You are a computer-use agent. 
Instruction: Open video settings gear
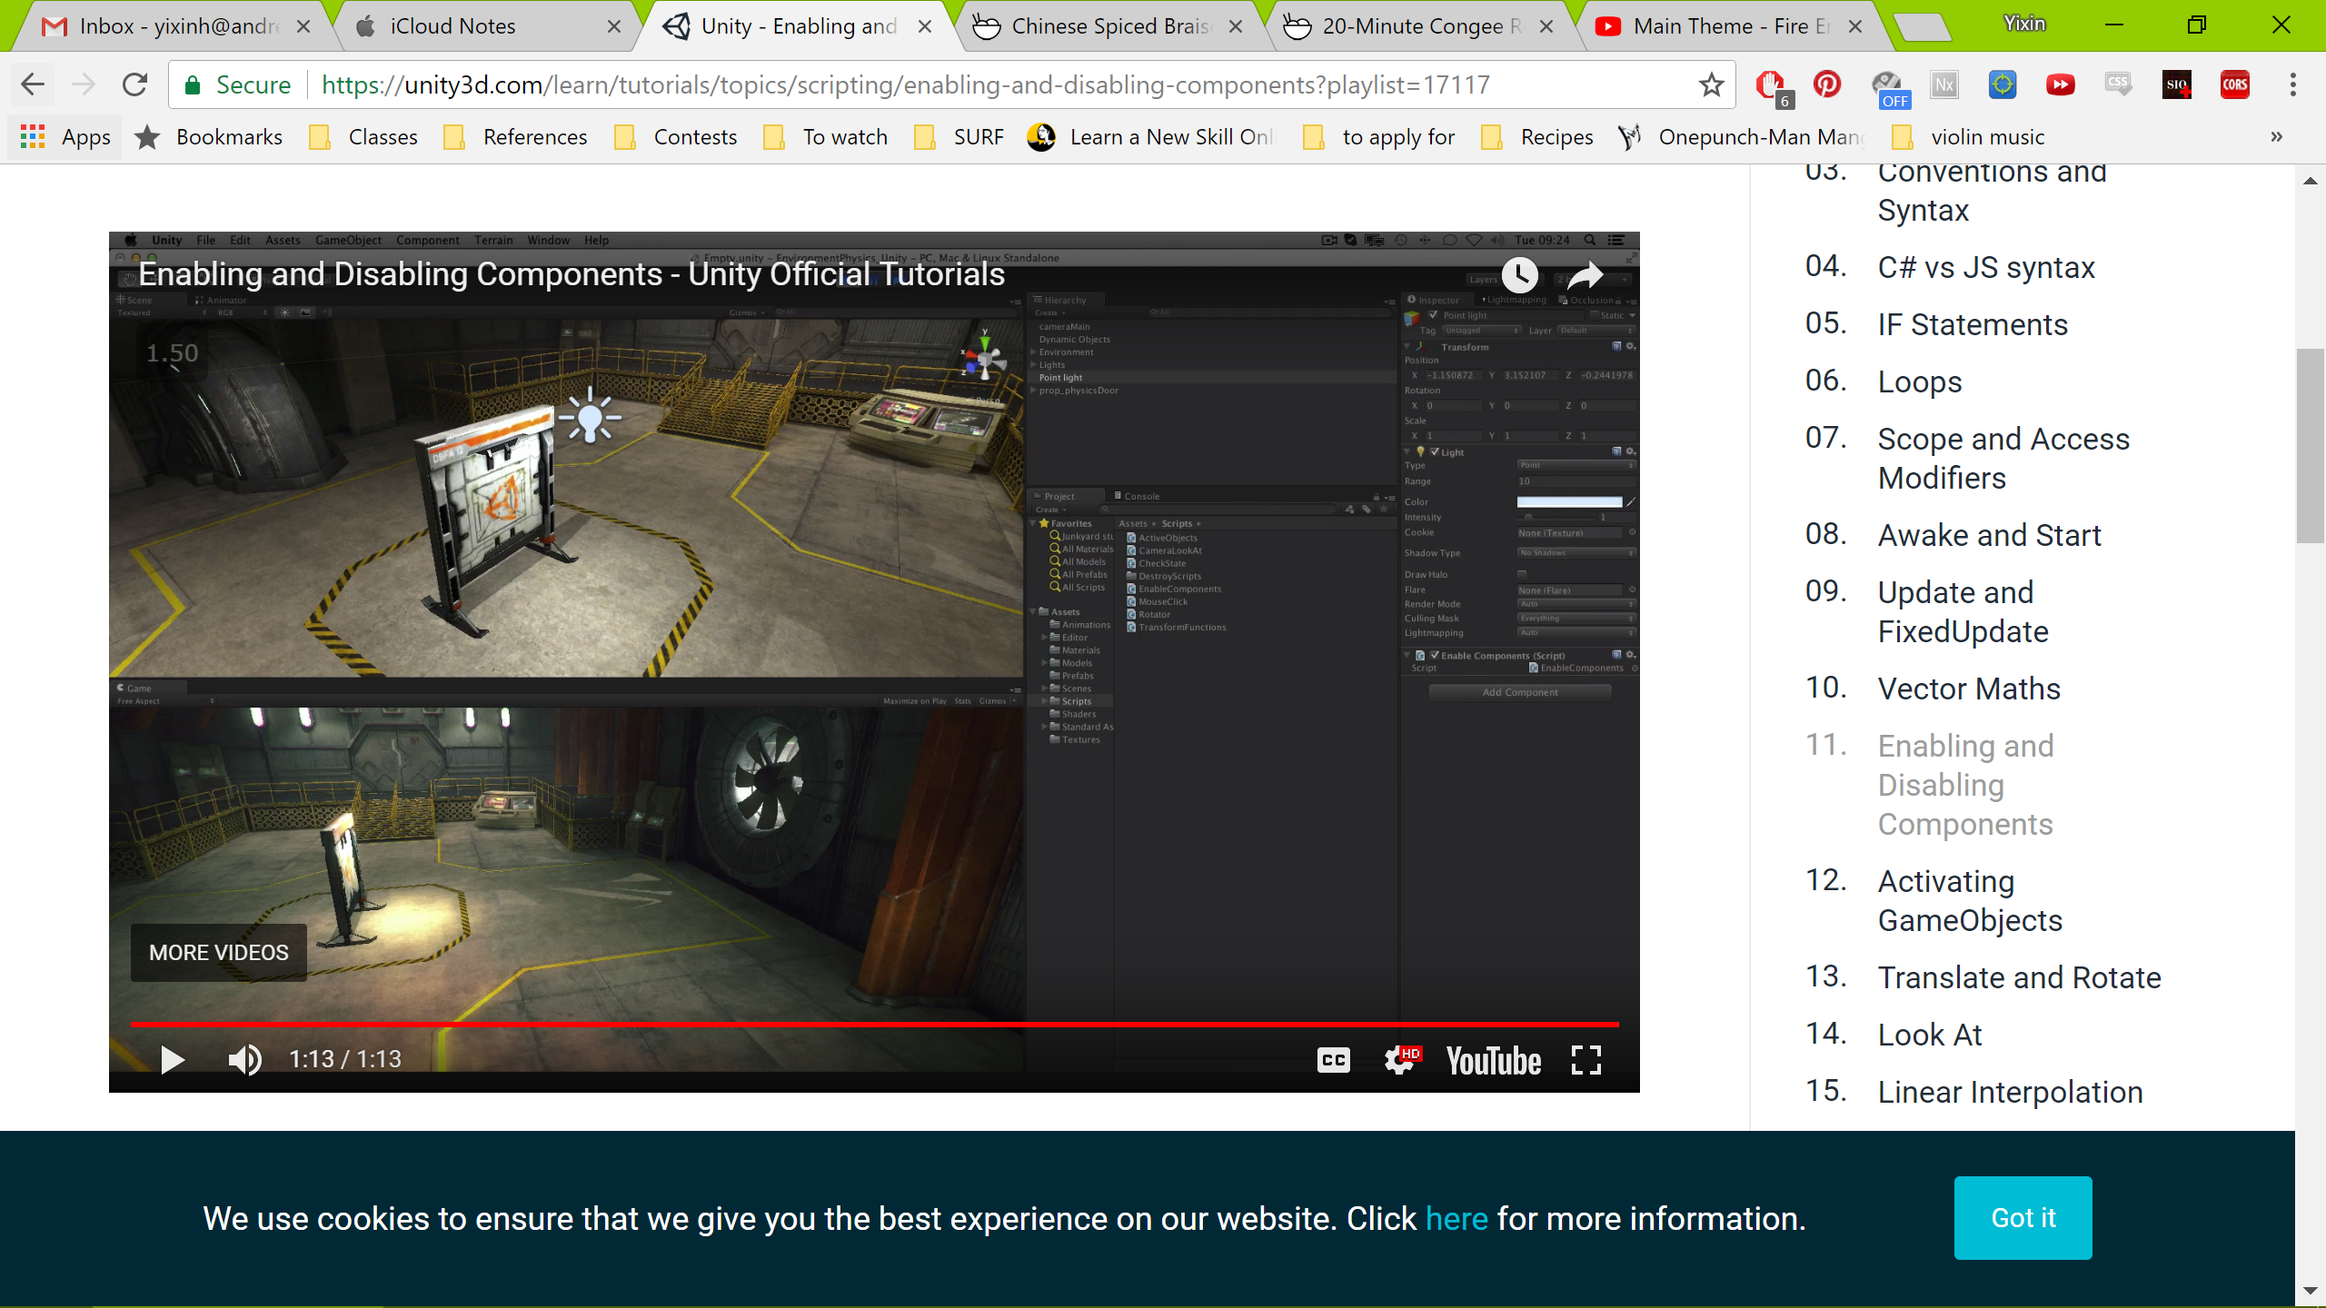[x=1400, y=1059]
